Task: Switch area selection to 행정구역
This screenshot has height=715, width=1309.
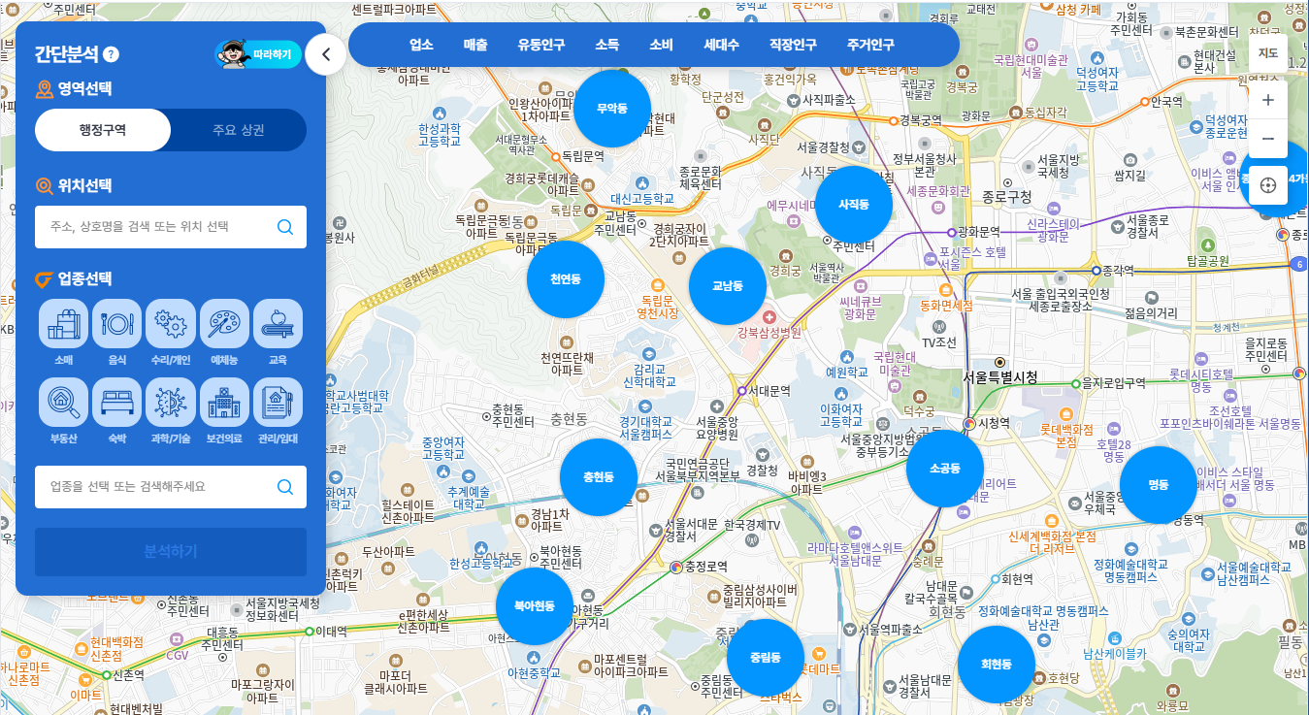Action: click(x=103, y=130)
